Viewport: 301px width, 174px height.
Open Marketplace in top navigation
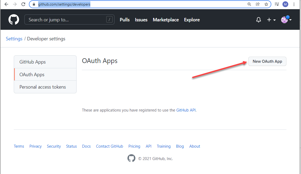166,20
